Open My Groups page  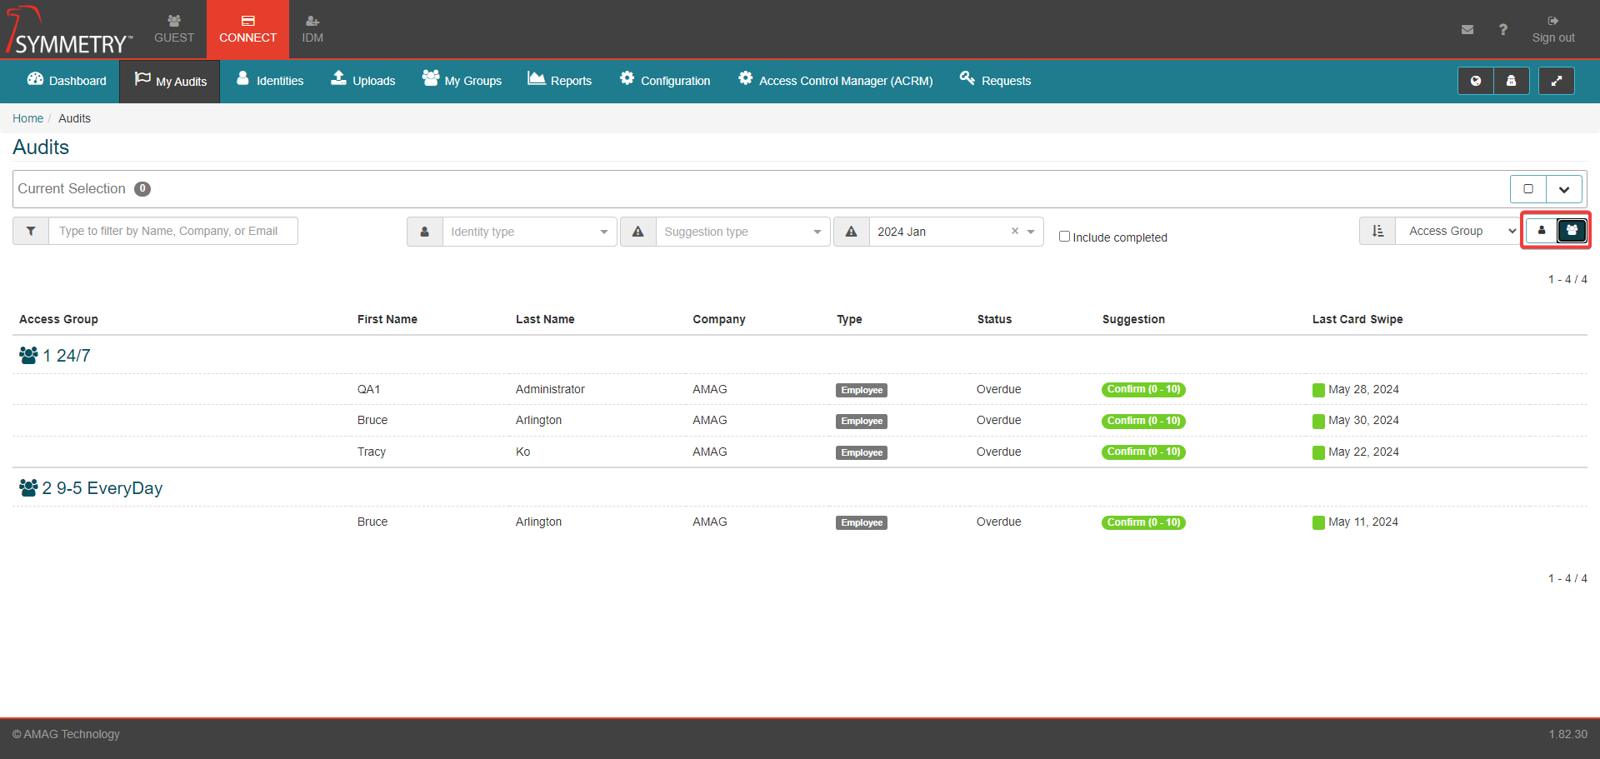tap(462, 81)
